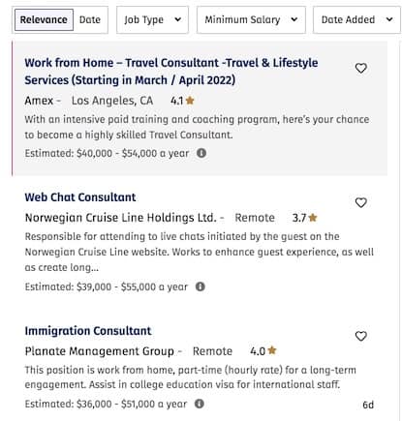This screenshot has height=421, width=402.
Task: Sort results by Relevance
Action: point(44,19)
